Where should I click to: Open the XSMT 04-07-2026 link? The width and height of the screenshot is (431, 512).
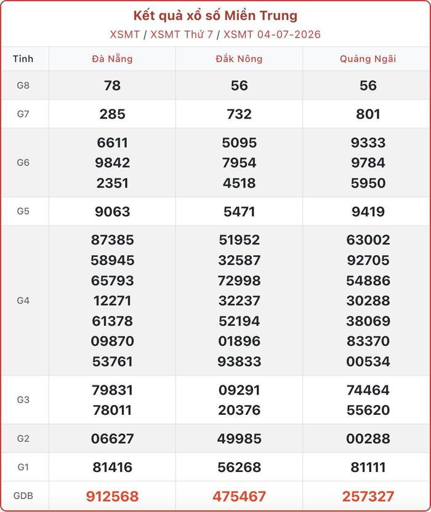coord(272,34)
